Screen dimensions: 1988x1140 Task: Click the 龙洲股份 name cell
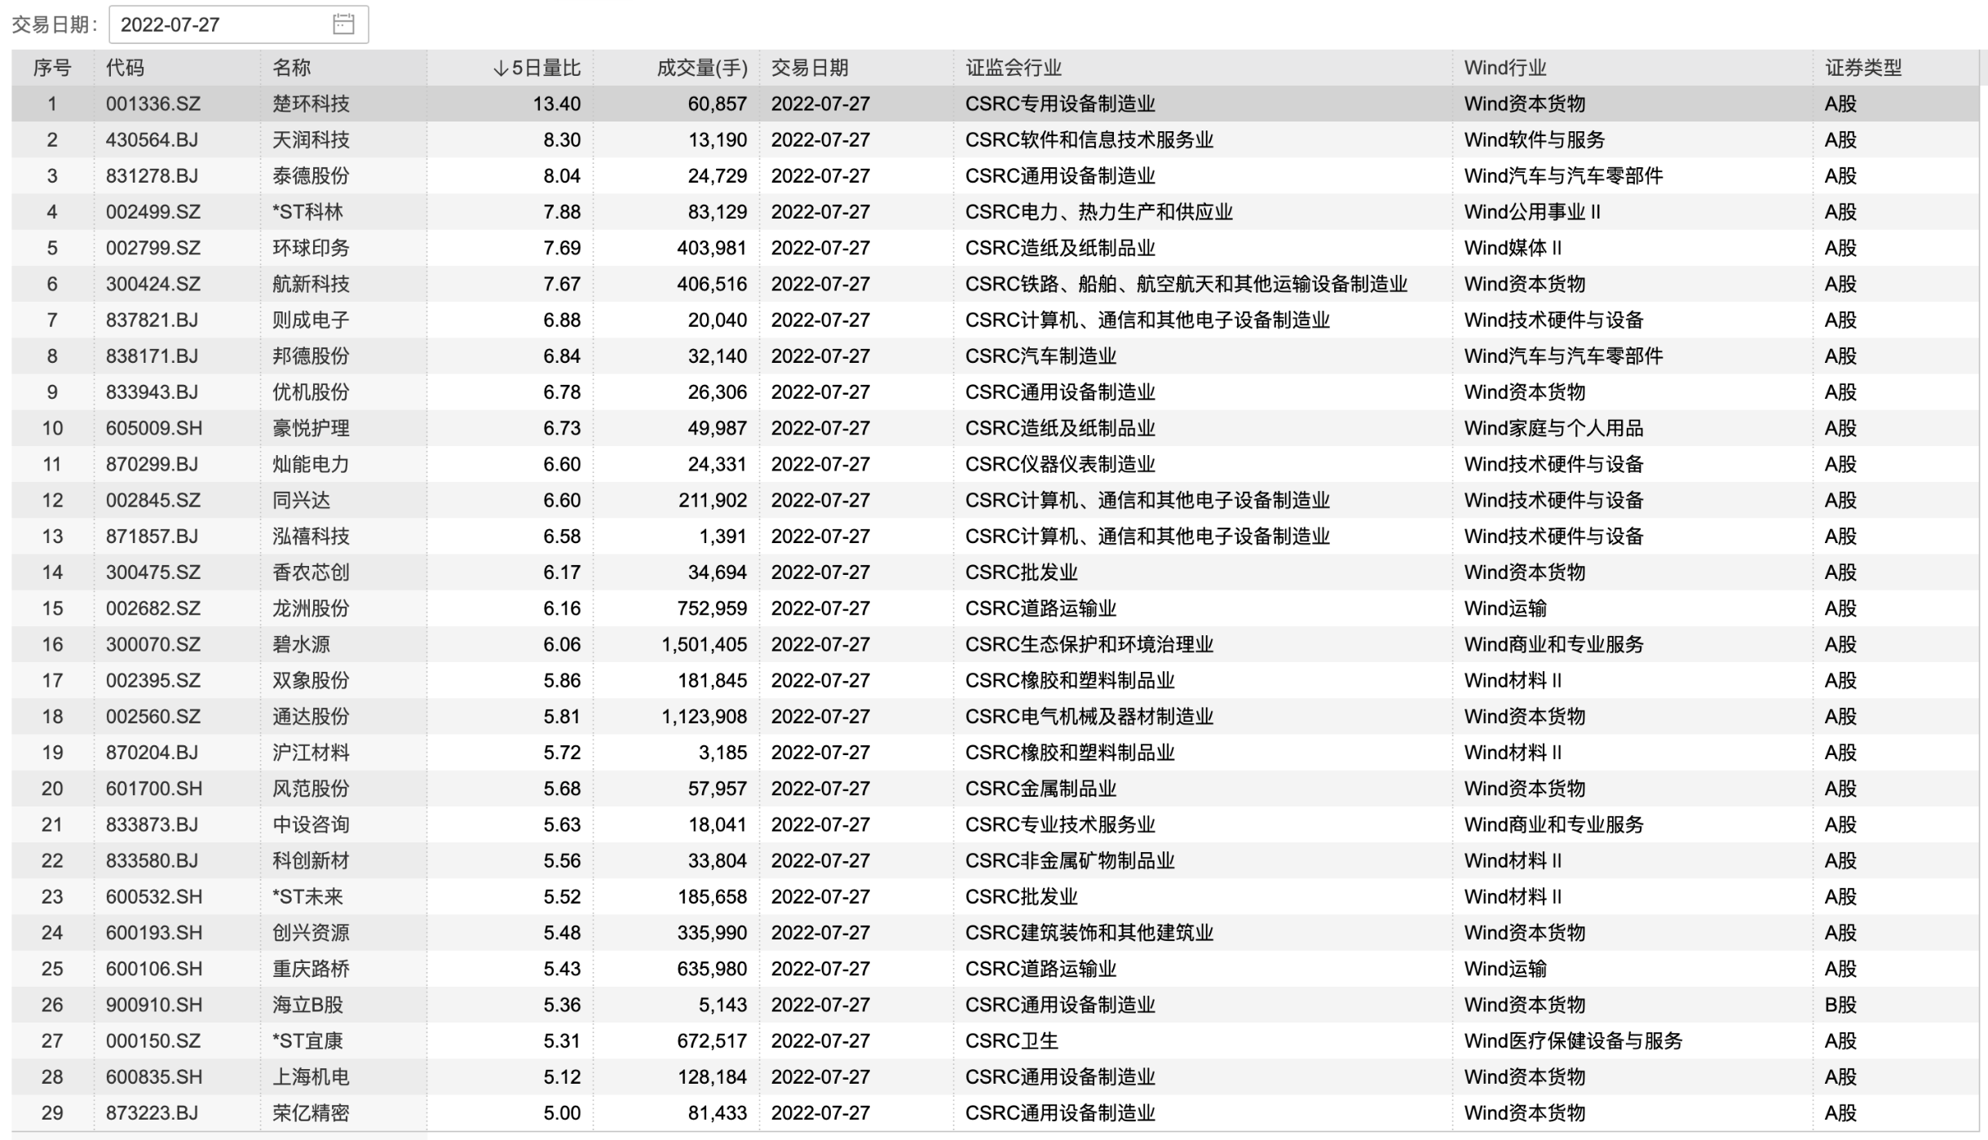tap(311, 608)
